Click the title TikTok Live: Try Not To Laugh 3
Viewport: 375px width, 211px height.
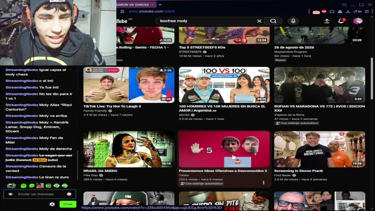pos(112,106)
